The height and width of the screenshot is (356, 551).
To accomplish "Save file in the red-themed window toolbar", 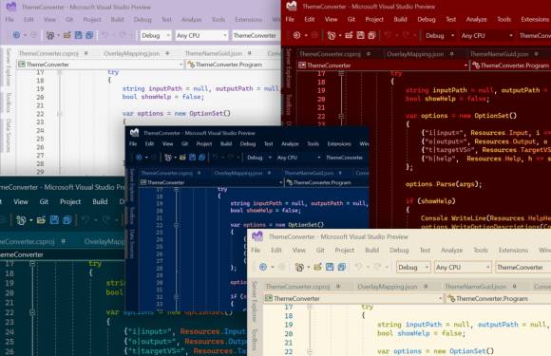I will [x=360, y=35].
